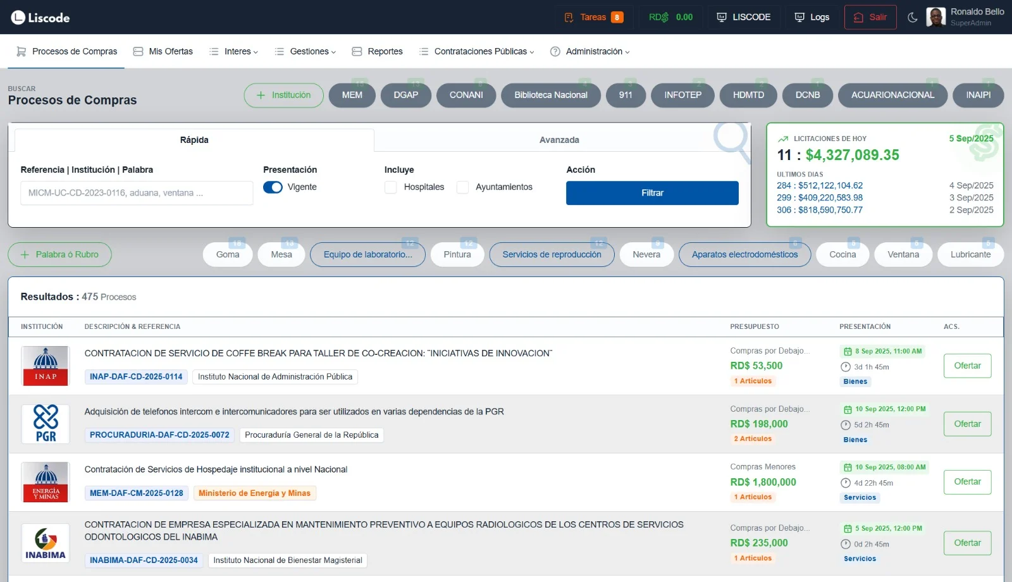Click the Reportes card icon
This screenshot has height=582, width=1012.
coord(357,51)
